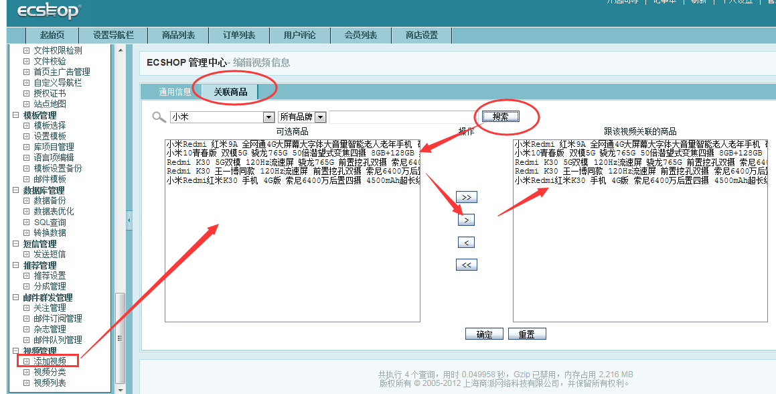The image size is (776, 394).
Task: Open 视频分类 in the sidebar
Action: click(x=50, y=372)
